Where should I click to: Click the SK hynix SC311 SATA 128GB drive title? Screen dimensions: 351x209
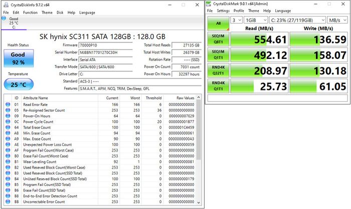pyautogui.click(x=102, y=36)
